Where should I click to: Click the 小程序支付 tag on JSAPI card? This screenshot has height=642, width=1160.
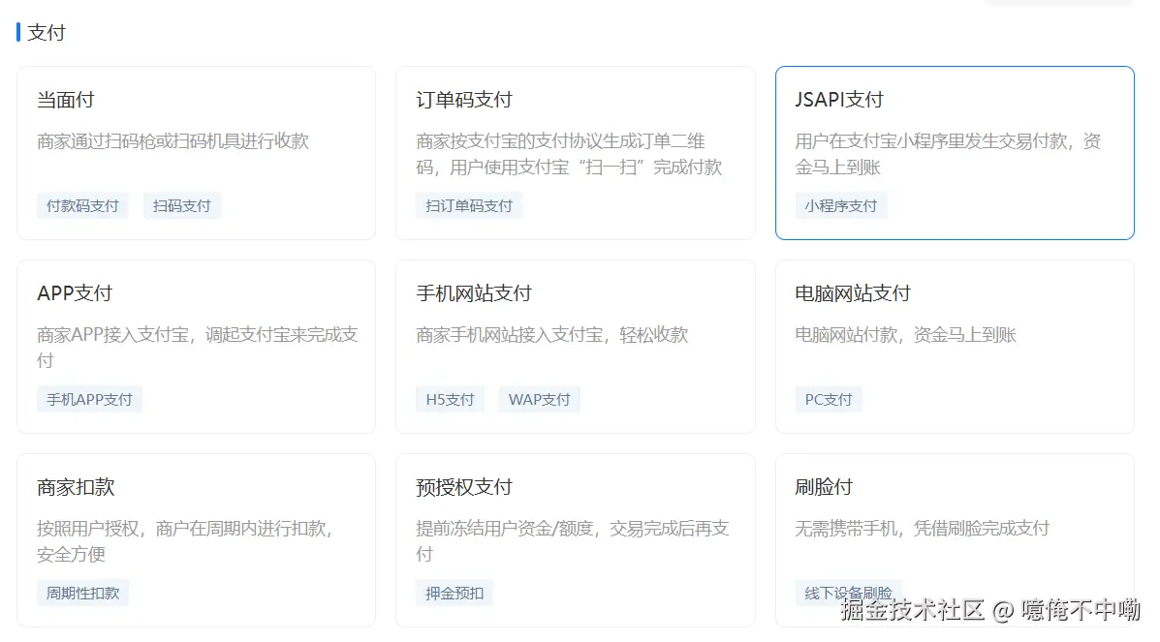(841, 205)
